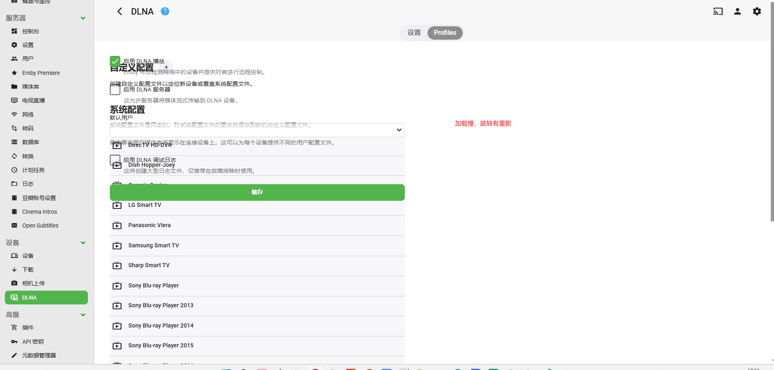Uncheck the 启用 DLNA 播放 checkbox
Image resolution: width=774 pixels, height=370 pixels.
click(115, 62)
